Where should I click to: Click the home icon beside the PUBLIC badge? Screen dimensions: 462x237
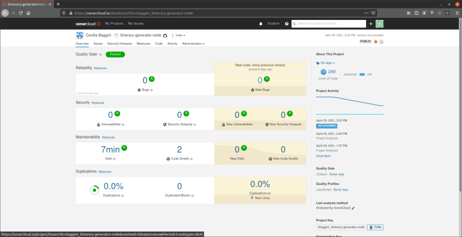click(381, 41)
